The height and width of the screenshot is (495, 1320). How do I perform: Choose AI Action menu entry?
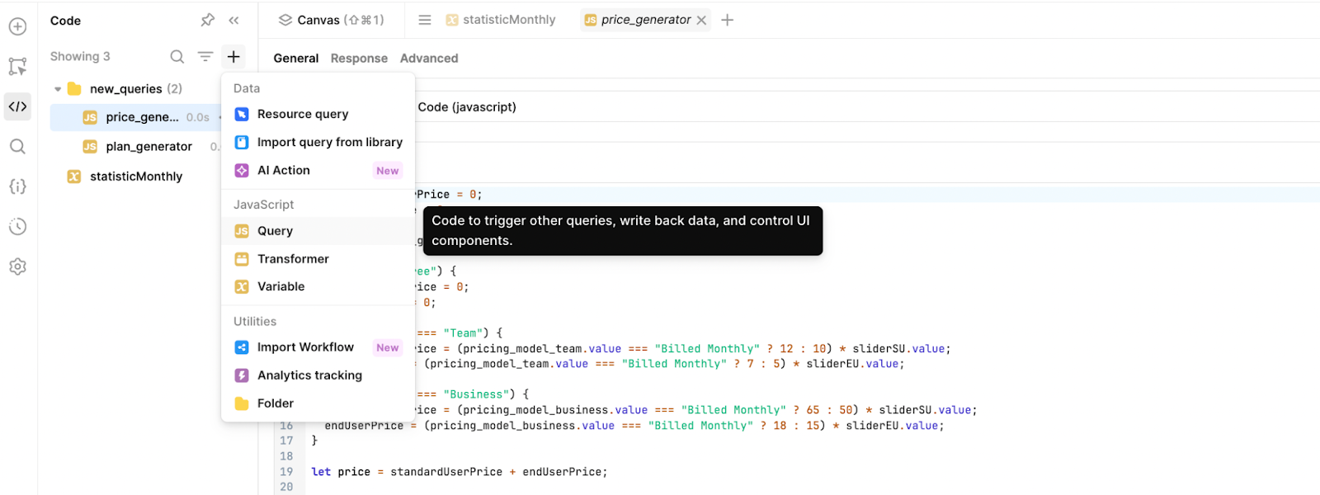(x=318, y=170)
